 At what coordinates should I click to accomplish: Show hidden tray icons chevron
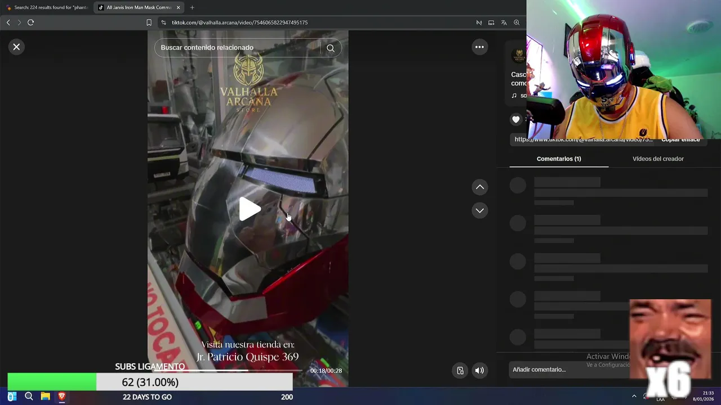tap(634, 397)
